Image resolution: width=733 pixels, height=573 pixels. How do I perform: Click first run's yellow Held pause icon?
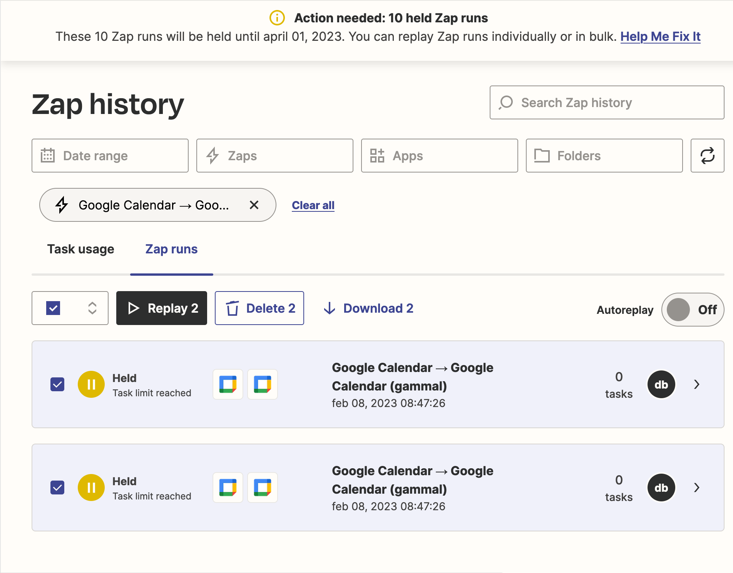click(91, 384)
